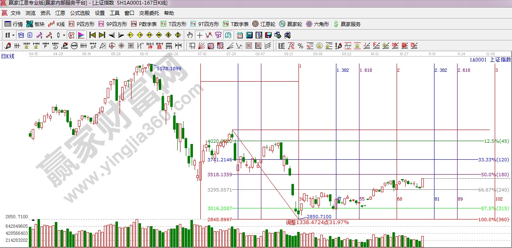Switch to the K线 candlestick chart
The width and height of the screenshot is (512, 248).
(x=57, y=24)
